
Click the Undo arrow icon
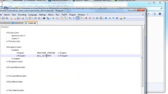[35, 18]
